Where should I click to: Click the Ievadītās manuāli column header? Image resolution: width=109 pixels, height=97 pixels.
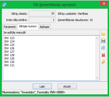(x=51, y=33)
